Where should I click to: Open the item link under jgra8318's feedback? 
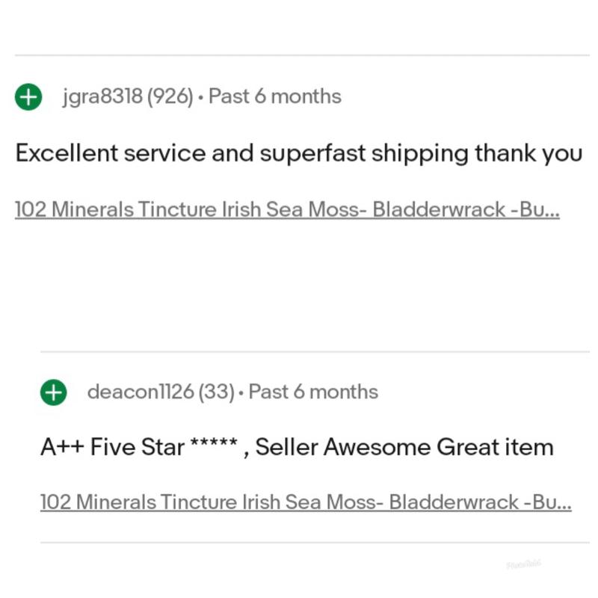287,209
